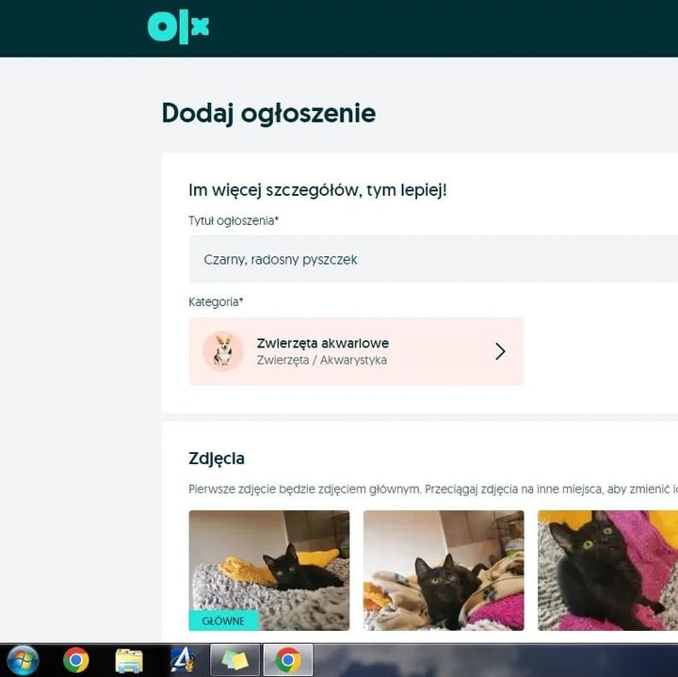
Task: Open the Windows Start menu
Action: click(23, 660)
